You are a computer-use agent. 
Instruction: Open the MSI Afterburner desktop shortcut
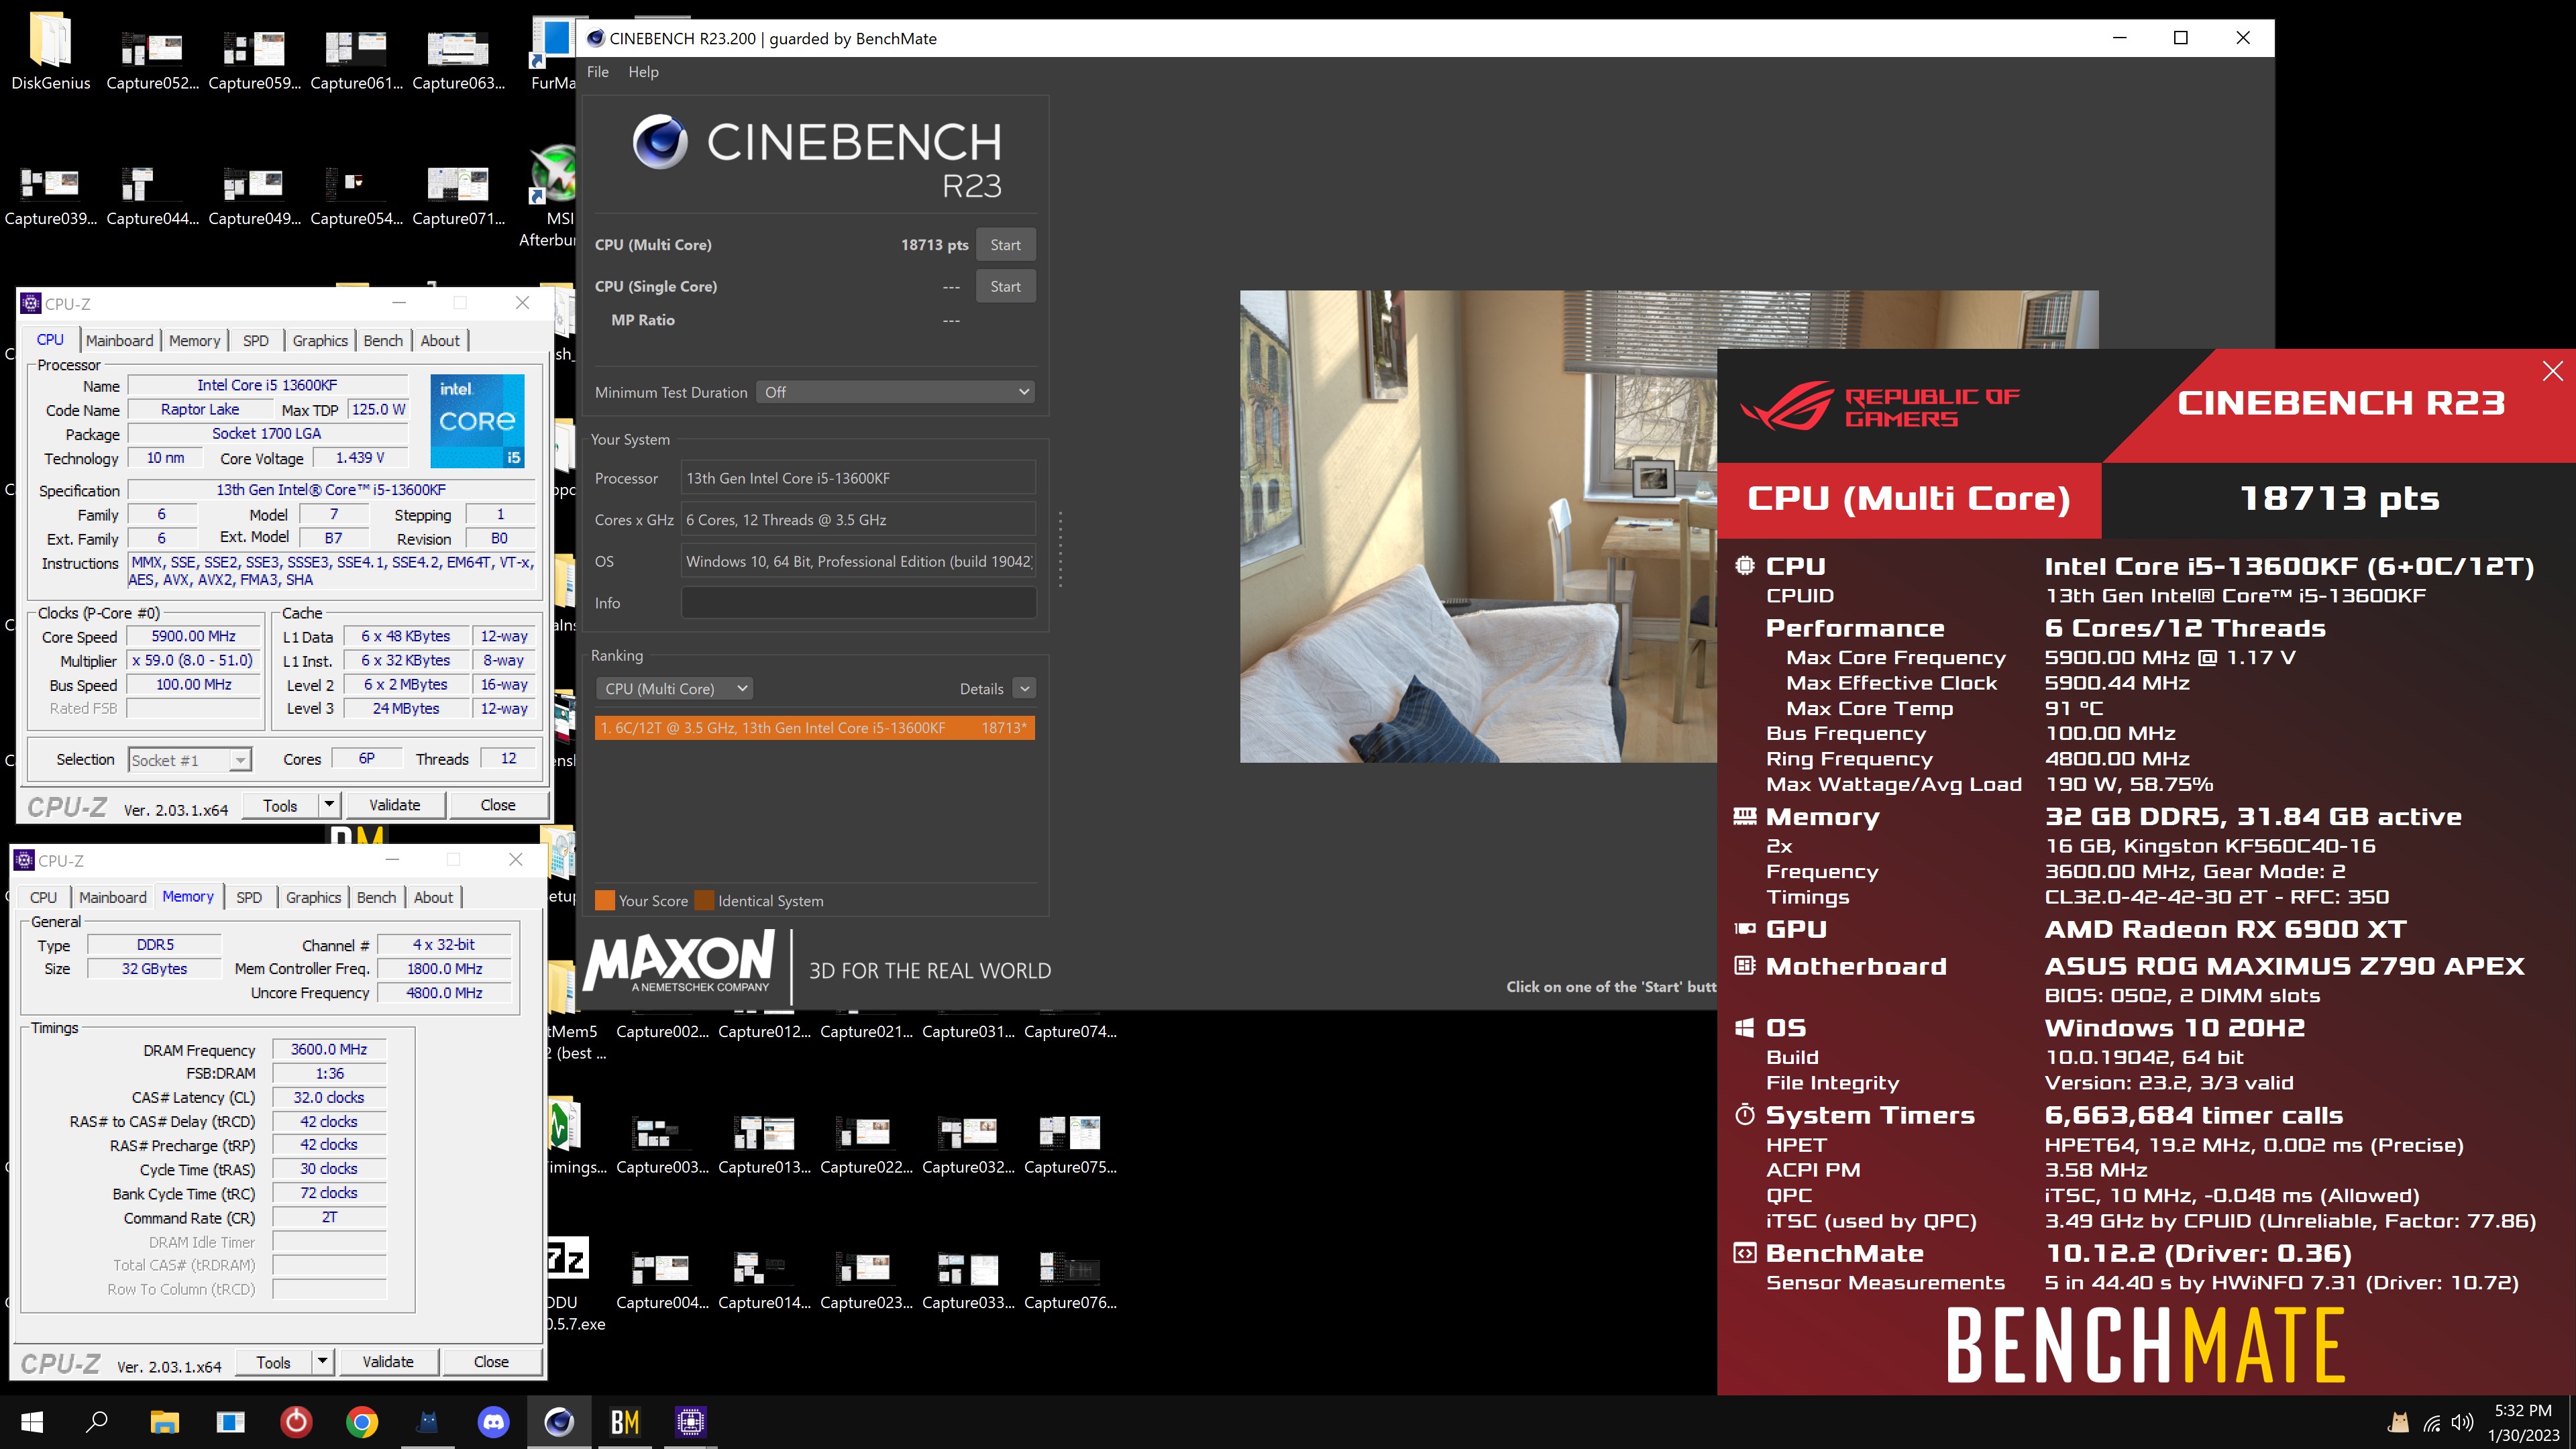(552, 196)
